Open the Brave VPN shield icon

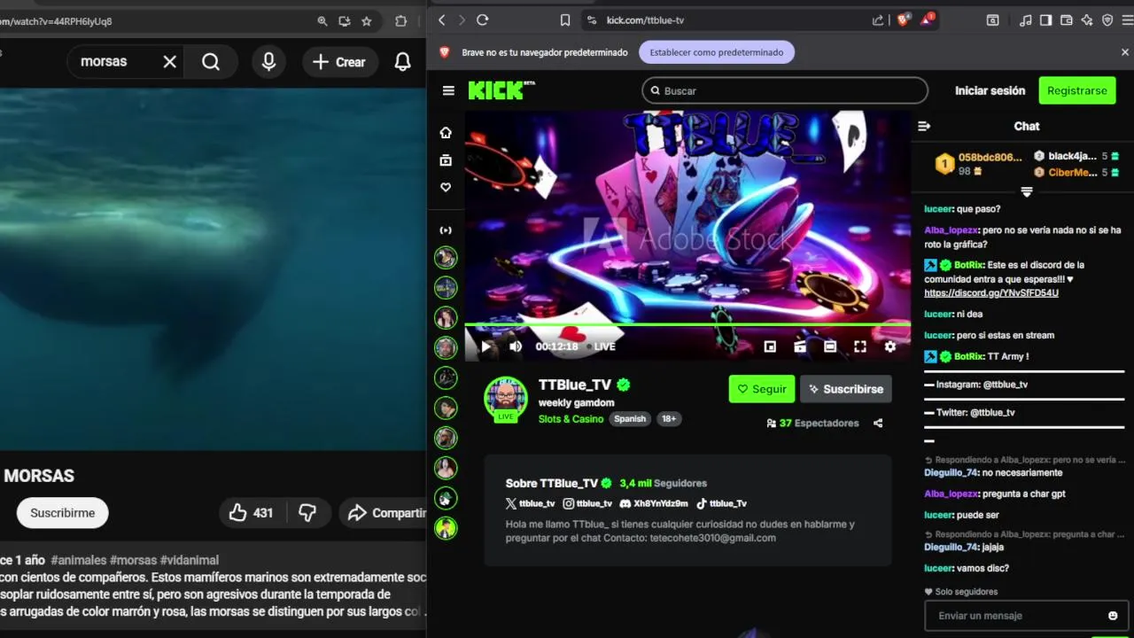point(1107,20)
